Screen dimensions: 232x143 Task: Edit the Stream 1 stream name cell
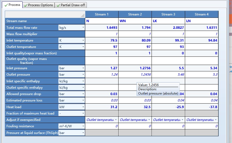(101, 21)
